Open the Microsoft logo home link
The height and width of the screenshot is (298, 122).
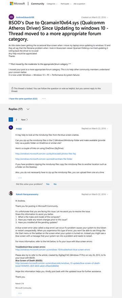(17, 4)
